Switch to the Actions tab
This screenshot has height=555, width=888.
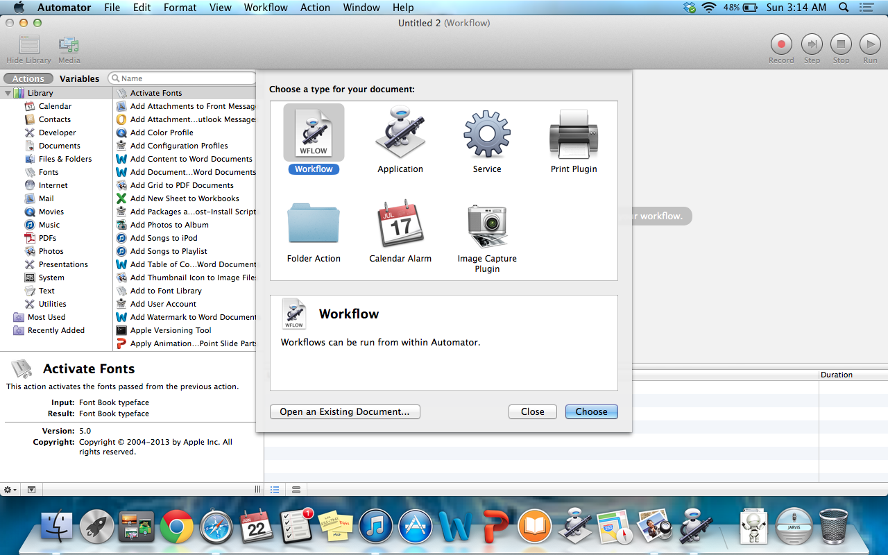tap(28, 78)
